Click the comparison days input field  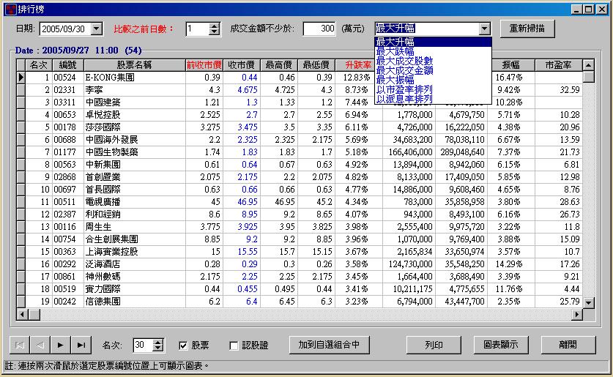[198, 29]
